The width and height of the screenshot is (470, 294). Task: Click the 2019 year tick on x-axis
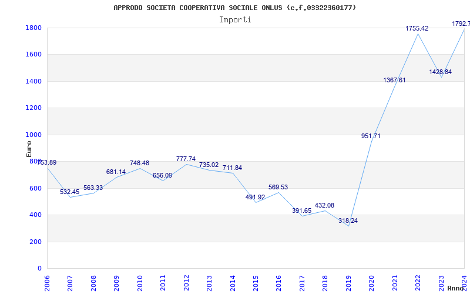348,282
